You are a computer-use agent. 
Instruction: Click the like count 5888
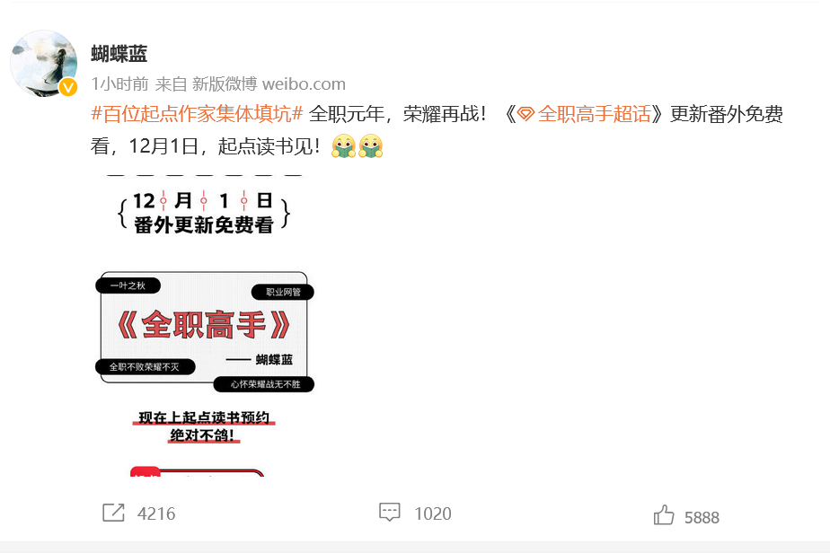click(x=702, y=517)
